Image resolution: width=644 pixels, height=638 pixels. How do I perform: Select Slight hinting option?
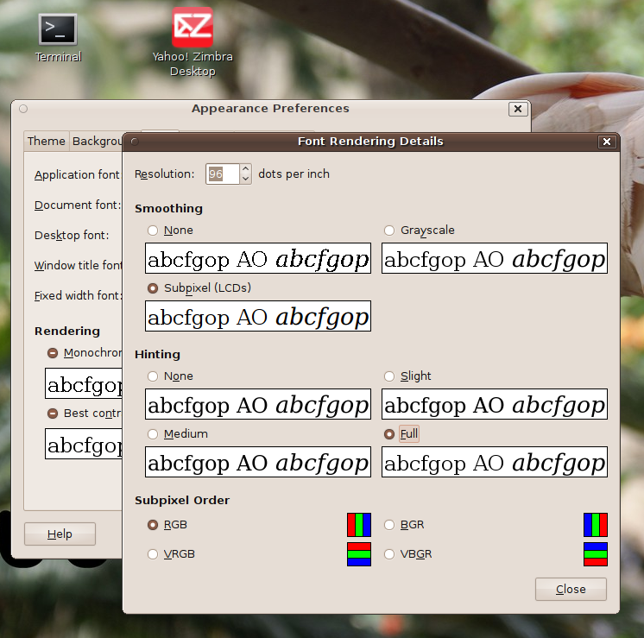coord(407,376)
